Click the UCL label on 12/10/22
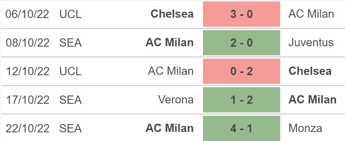The height and width of the screenshot is (141, 345). [x=70, y=71]
